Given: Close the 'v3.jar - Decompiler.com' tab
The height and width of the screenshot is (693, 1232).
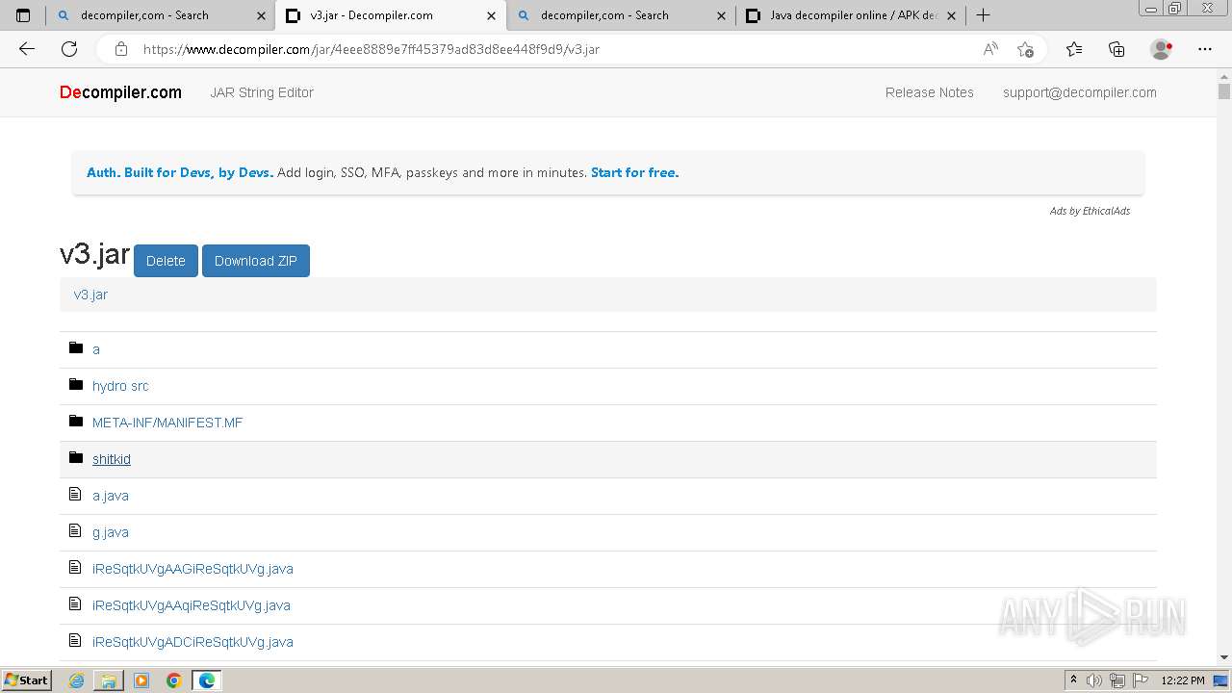Looking at the screenshot, I should (491, 15).
